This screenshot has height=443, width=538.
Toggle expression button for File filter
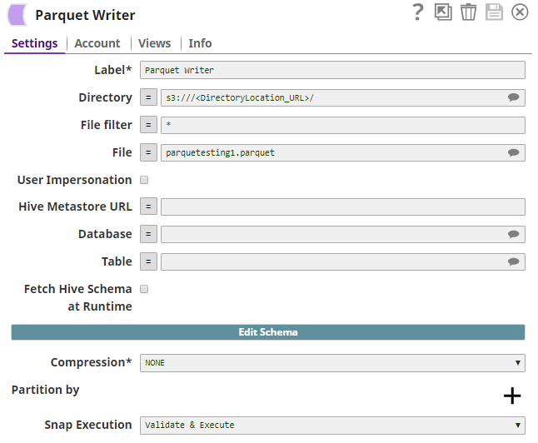pyautogui.click(x=148, y=126)
